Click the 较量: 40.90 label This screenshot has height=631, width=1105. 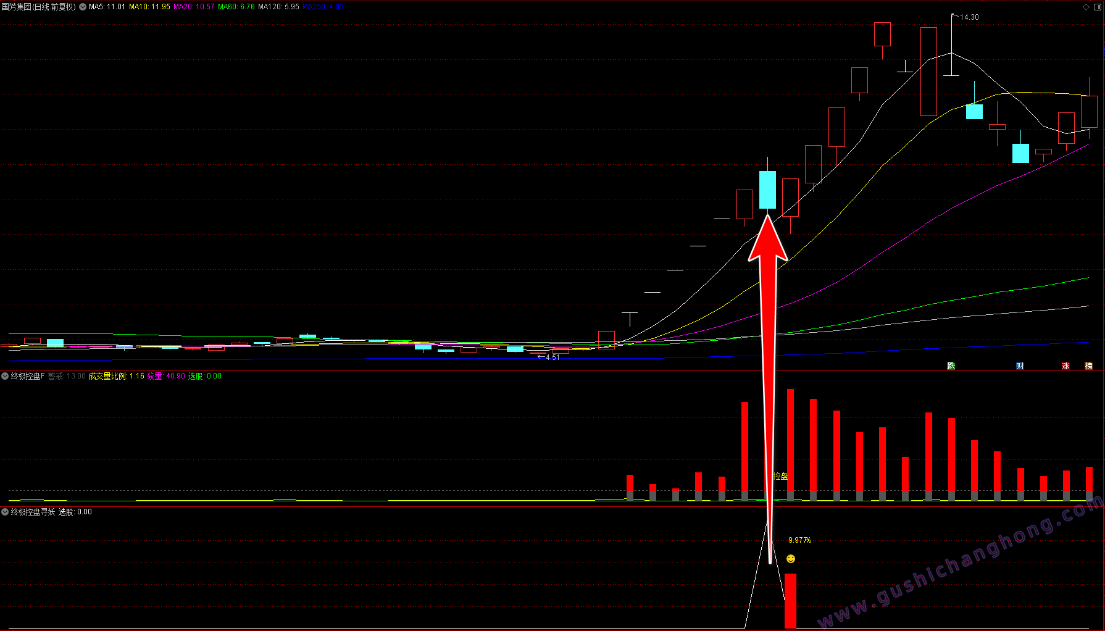166,376
